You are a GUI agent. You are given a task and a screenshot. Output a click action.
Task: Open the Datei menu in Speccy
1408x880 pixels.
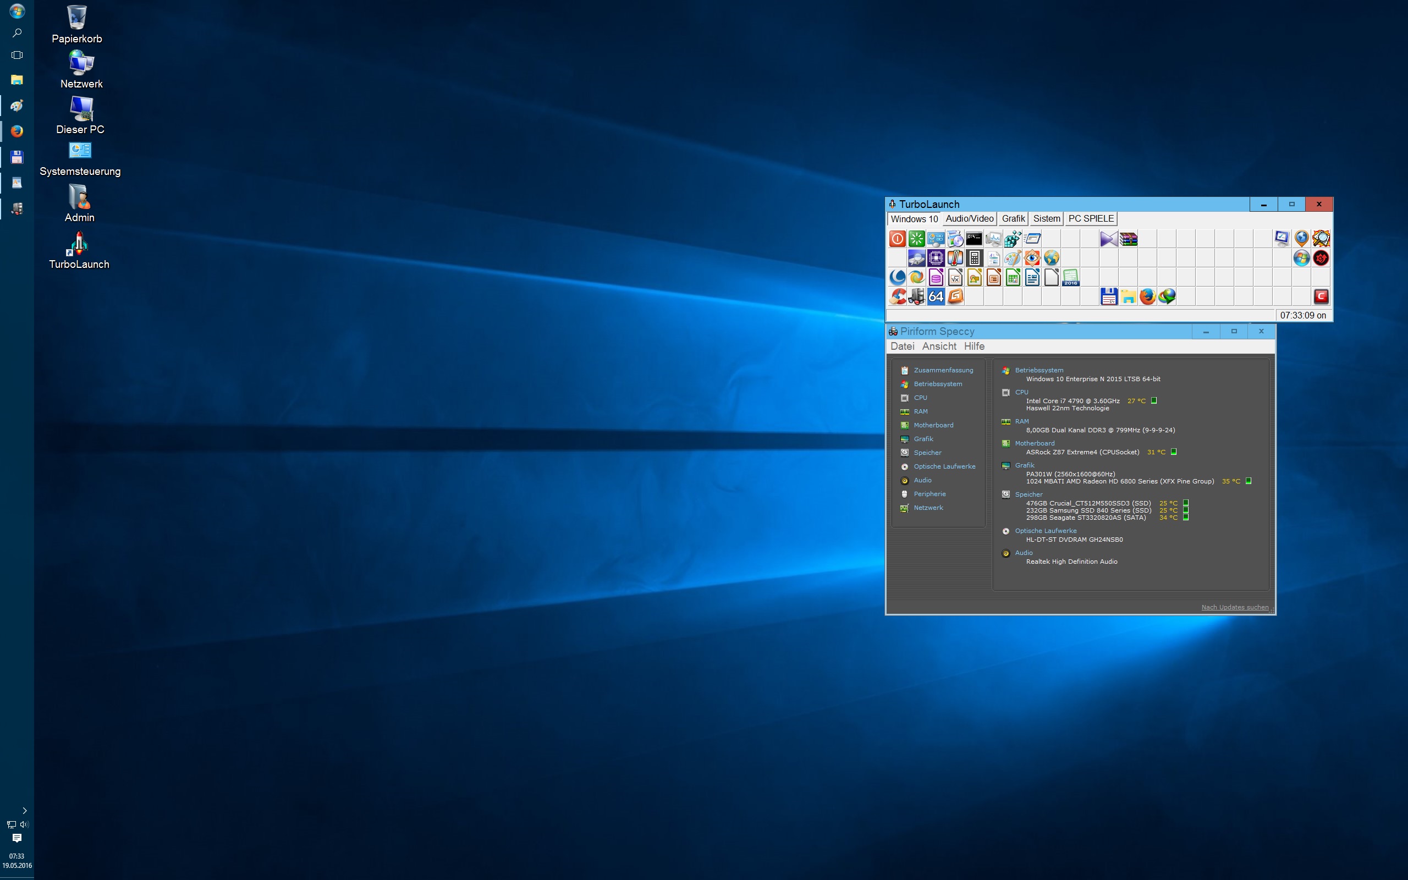(902, 346)
